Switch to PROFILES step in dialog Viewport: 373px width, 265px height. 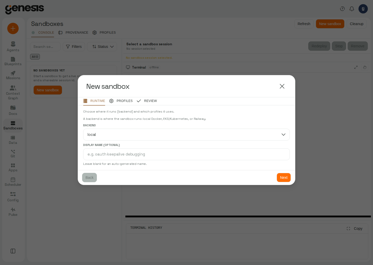pos(121,101)
